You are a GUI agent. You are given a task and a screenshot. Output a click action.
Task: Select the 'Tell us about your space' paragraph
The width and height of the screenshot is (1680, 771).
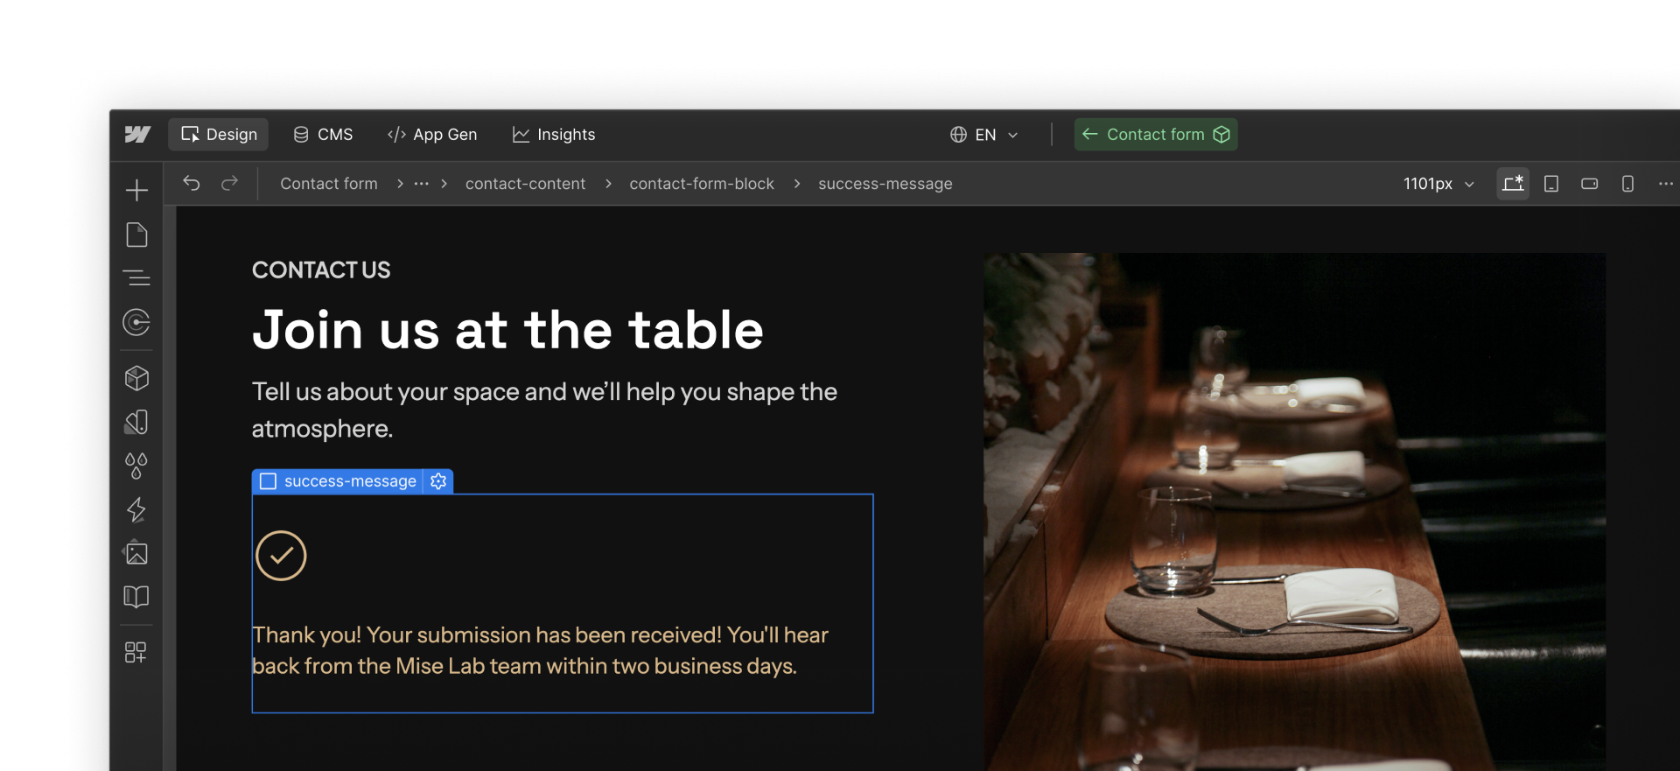545,410
